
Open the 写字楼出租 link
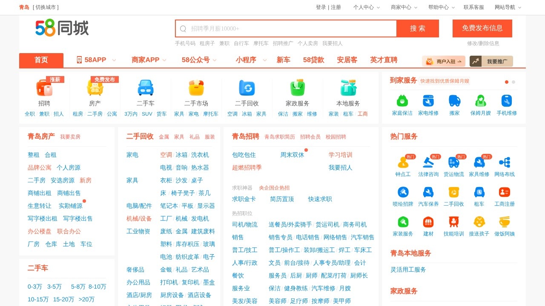pos(43,218)
